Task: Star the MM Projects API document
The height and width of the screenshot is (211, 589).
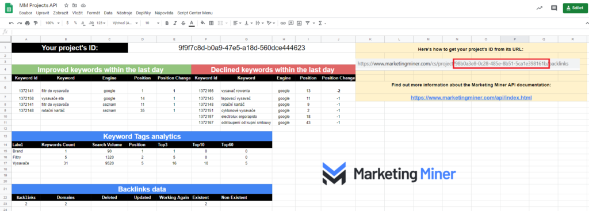Action: 67,6
